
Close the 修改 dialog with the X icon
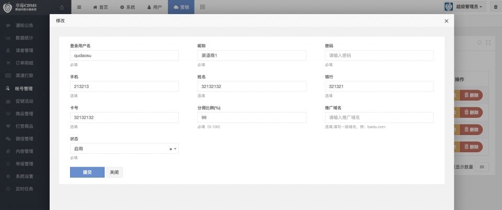coord(446,21)
